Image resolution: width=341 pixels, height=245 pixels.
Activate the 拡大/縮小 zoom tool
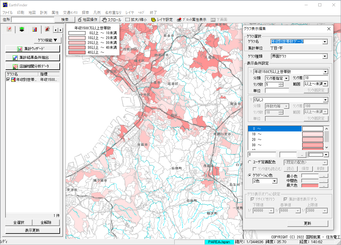pyautogui.click(x=136, y=20)
